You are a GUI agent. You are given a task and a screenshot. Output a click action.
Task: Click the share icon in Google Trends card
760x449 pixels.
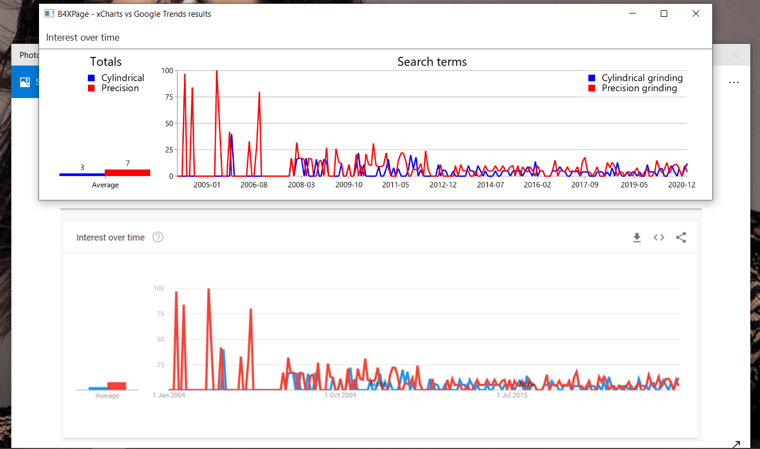pyautogui.click(x=681, y=237)
